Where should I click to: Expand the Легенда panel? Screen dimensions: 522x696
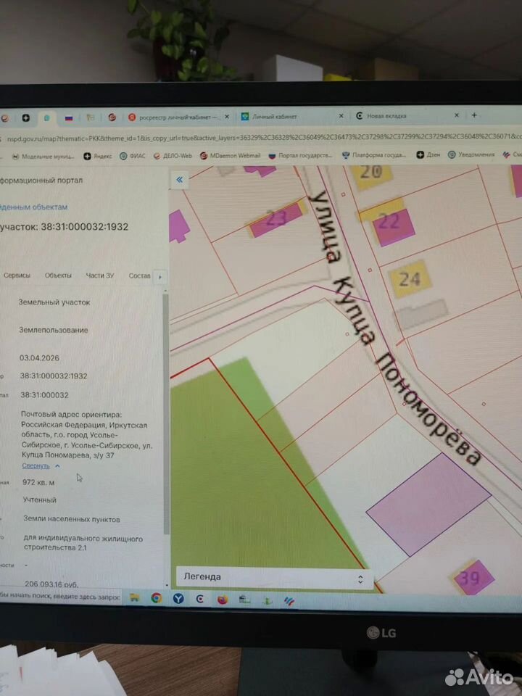(275, 578)
